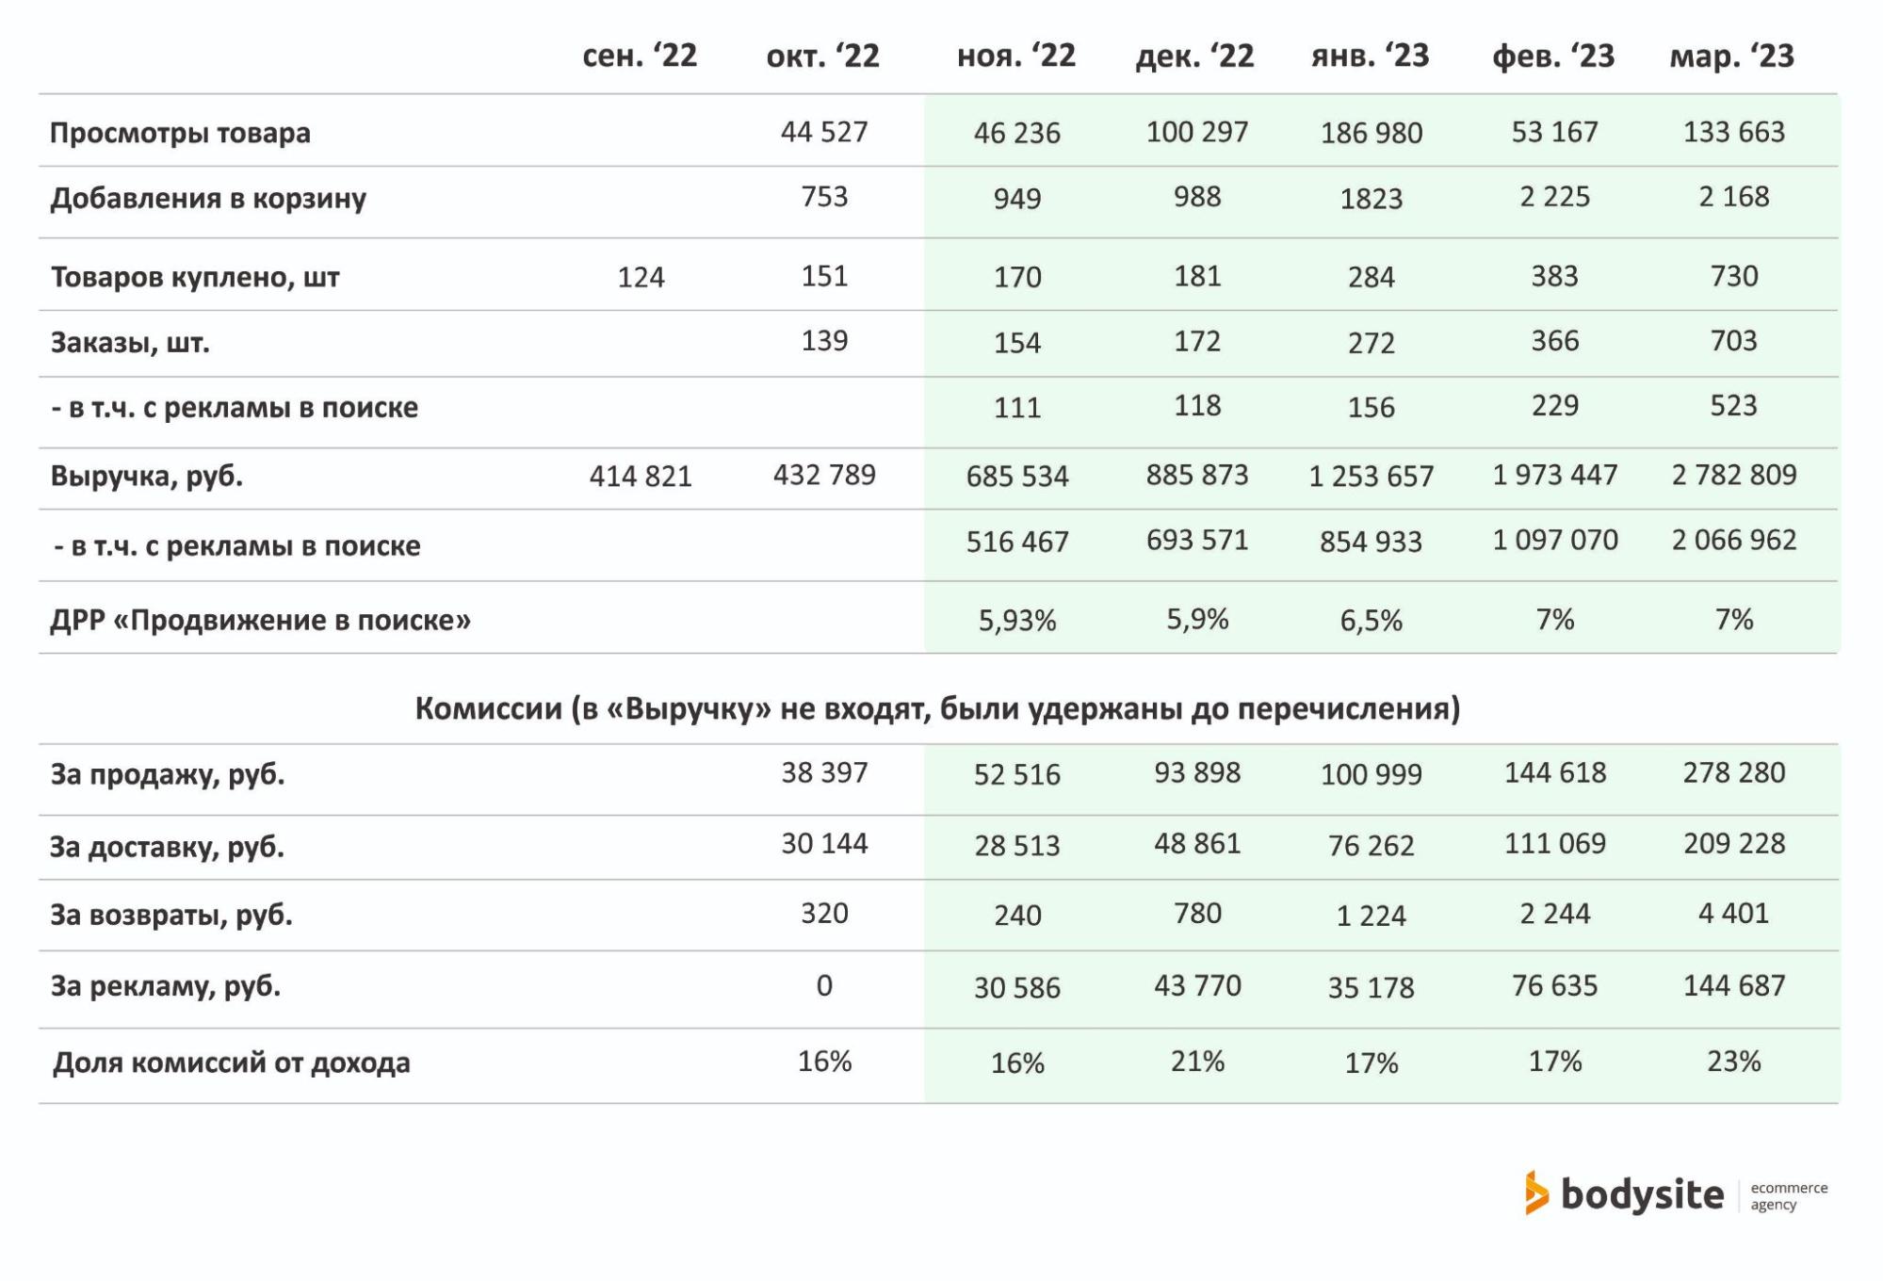Select the revenue value 414 821
The width and height of the screenshot is (1883, 1281).
pos(641,477)
